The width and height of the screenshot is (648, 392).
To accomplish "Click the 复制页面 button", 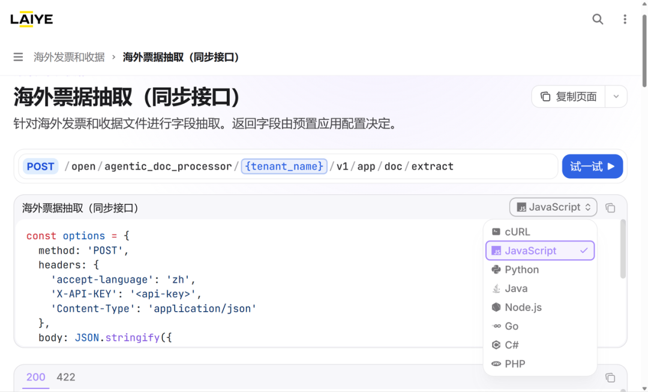I will [569, 97].
